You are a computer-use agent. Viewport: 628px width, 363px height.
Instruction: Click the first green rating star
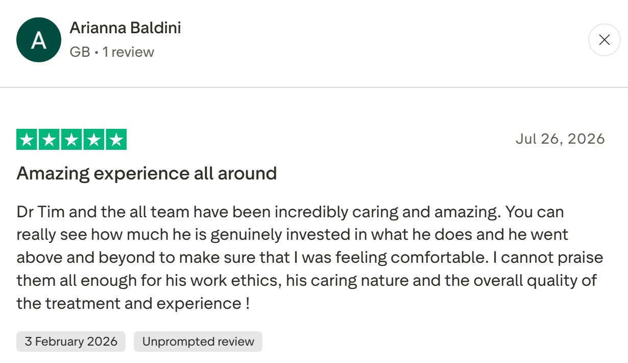click(x=27, y=140)
